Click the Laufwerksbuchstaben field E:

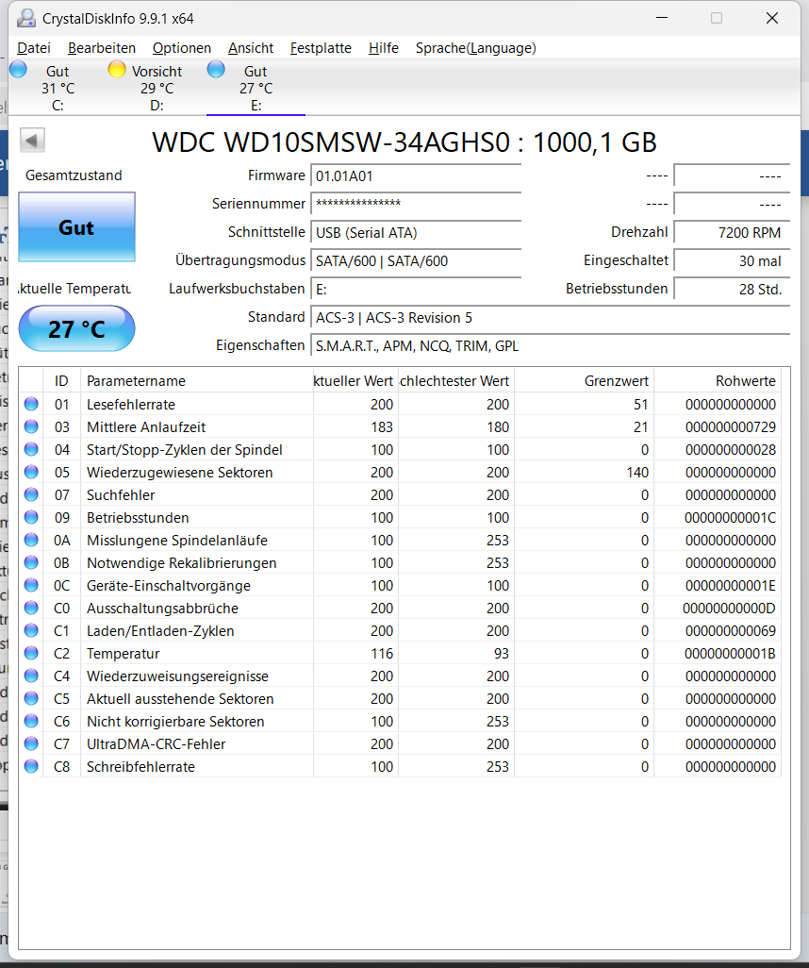tap(416, 289)
